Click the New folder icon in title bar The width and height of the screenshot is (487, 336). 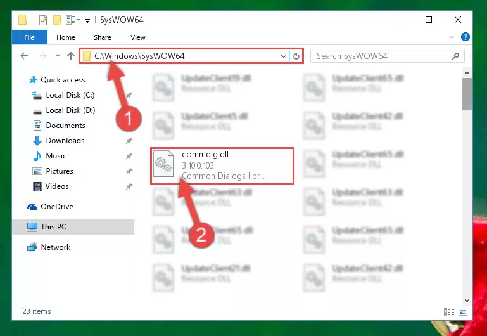coord(57,20)
